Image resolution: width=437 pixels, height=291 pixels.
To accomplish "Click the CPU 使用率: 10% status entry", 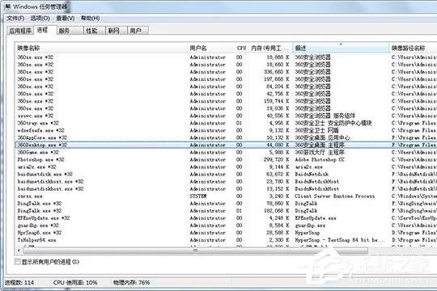I will [x=75, y=282].
